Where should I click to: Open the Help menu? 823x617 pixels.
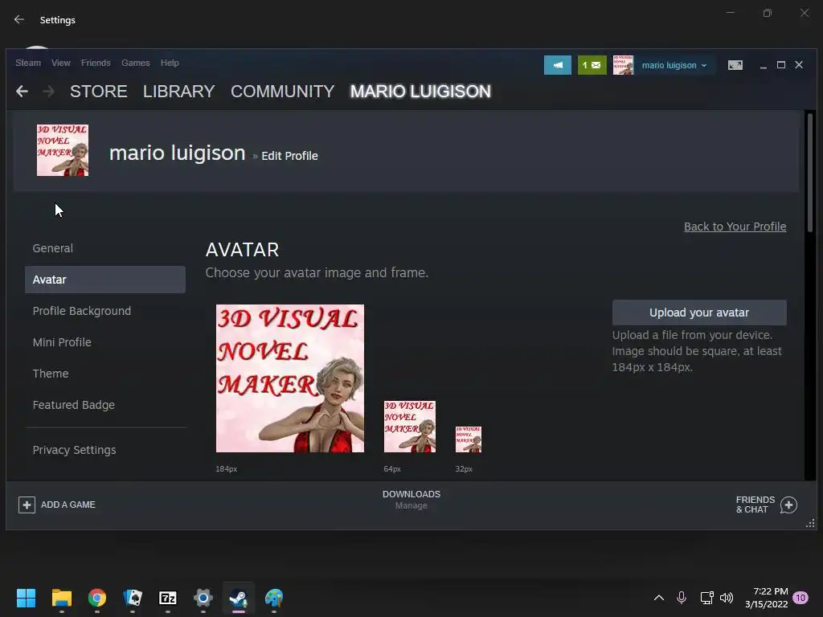(x=170, y=63)
